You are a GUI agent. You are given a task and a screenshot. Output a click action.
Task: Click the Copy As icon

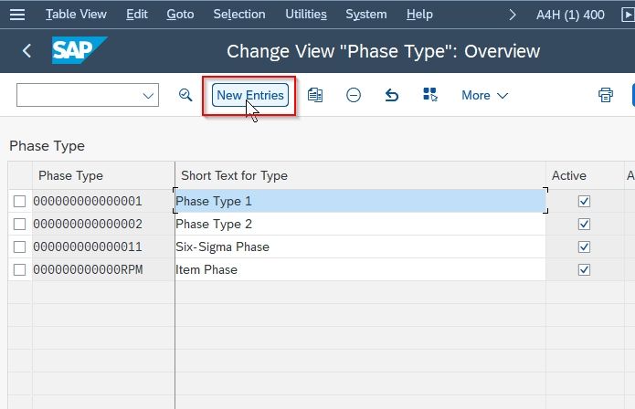(315, 95)
